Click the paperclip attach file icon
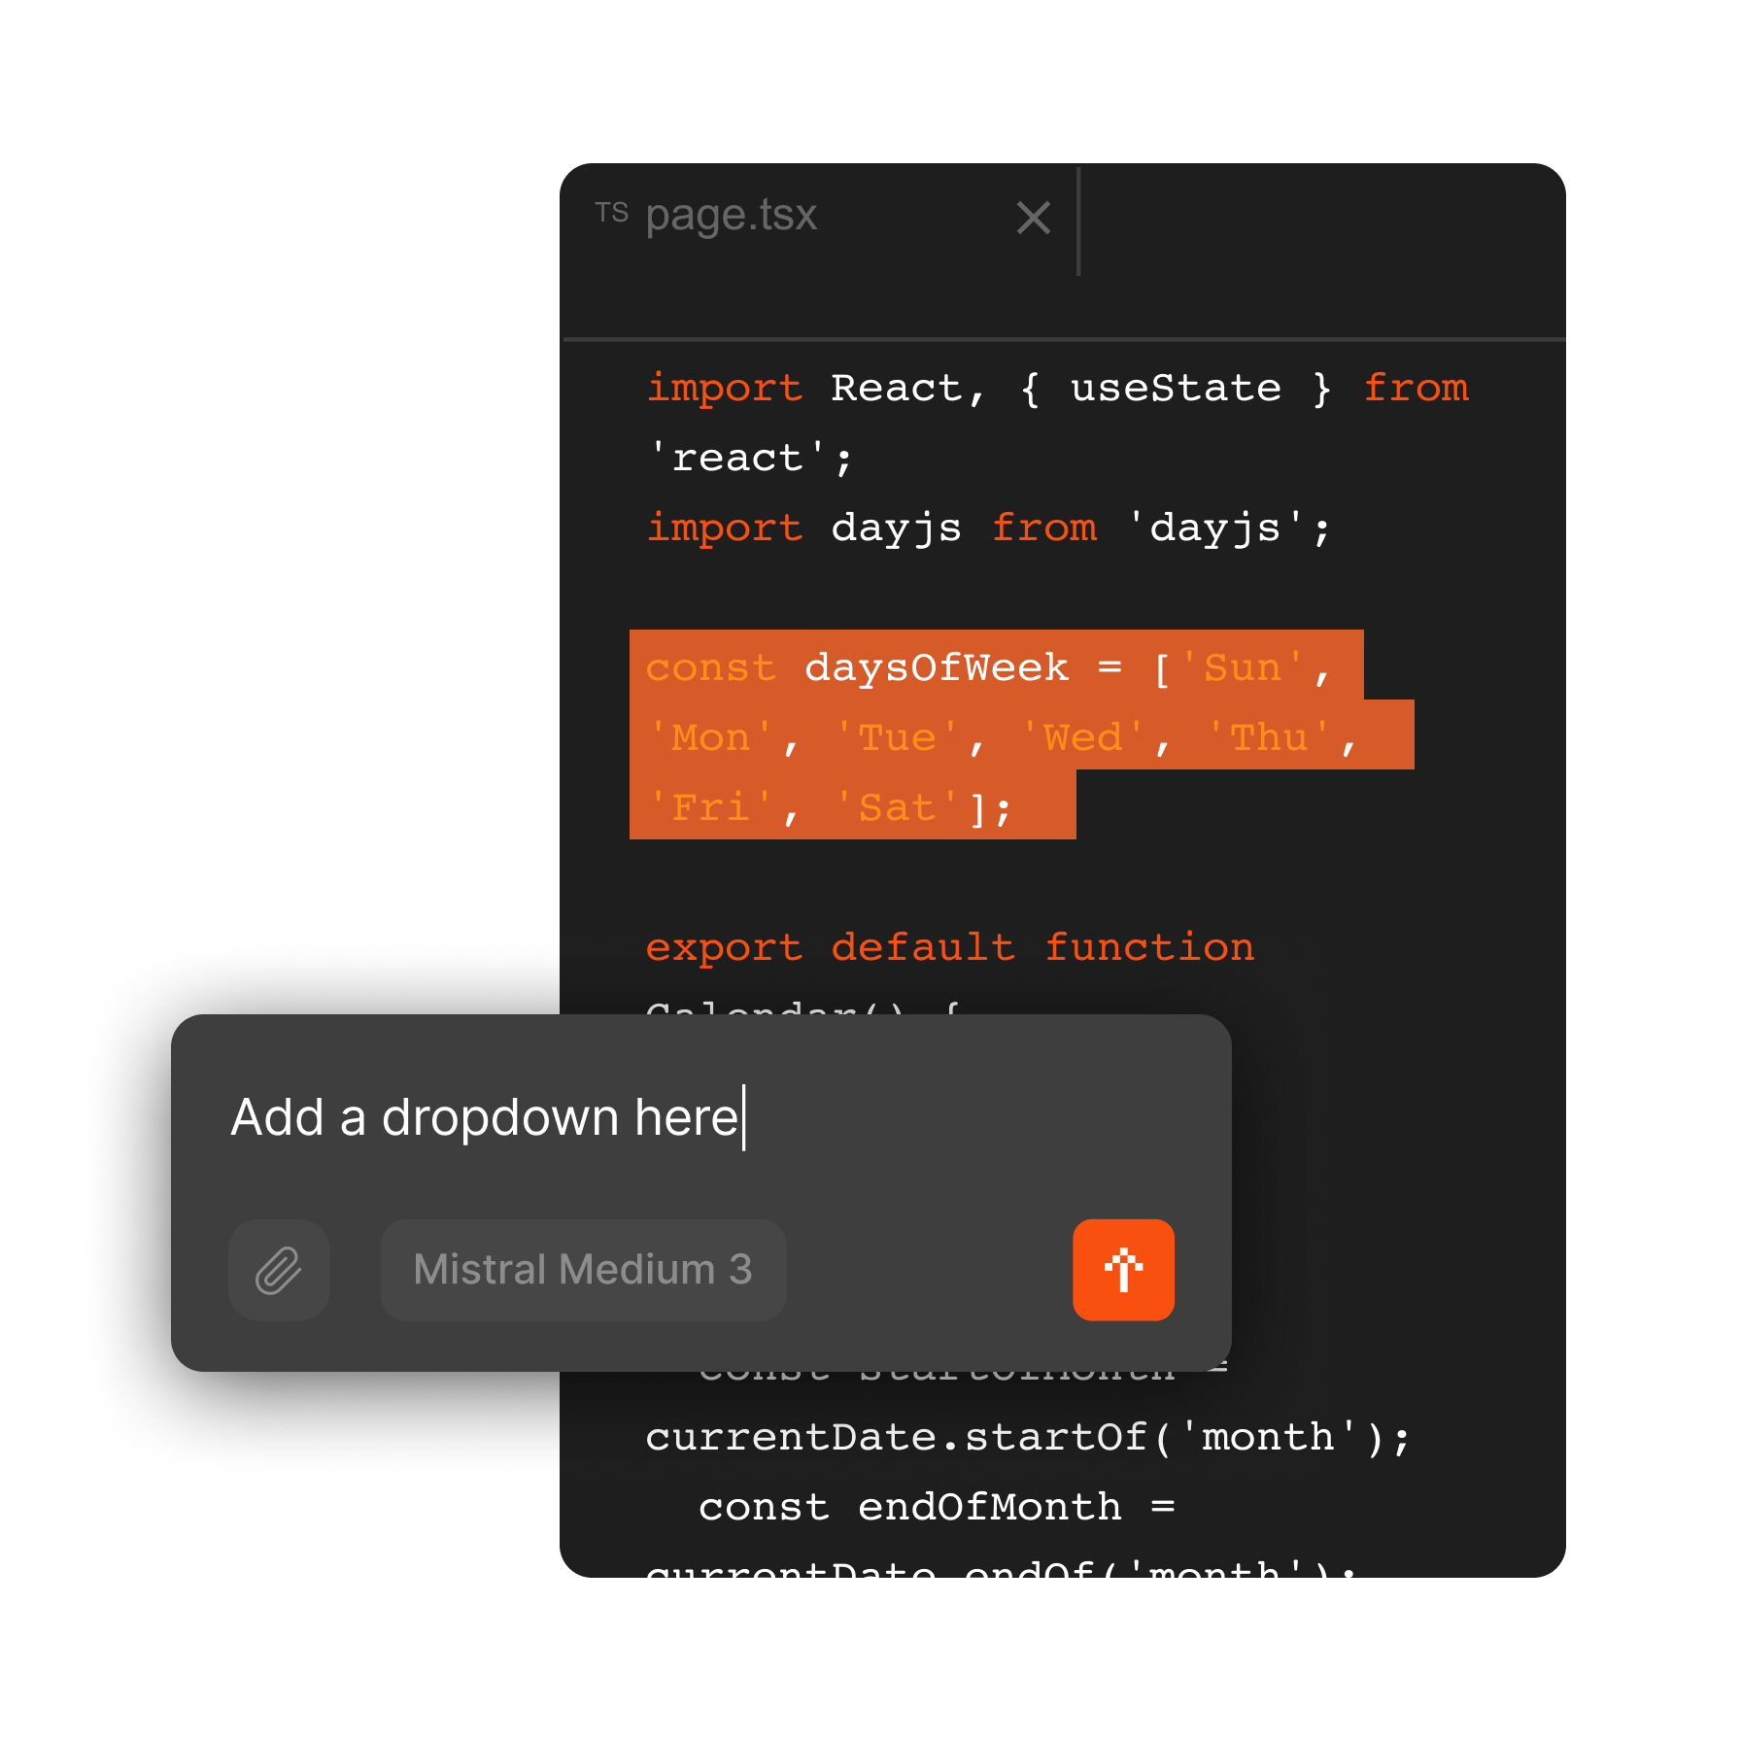 279,1270
